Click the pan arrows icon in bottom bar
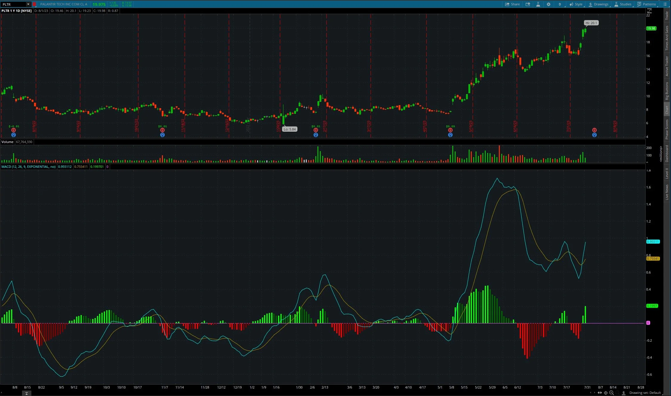This screenshot has height=396, width=671. tap(600, 393)
